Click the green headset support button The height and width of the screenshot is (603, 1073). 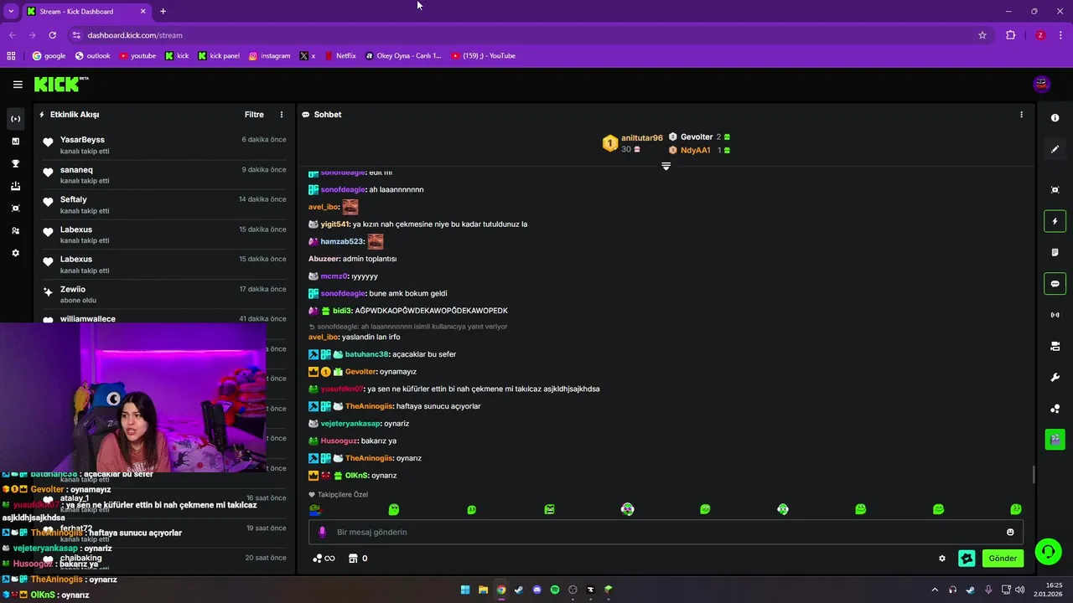coord(1048,551)
